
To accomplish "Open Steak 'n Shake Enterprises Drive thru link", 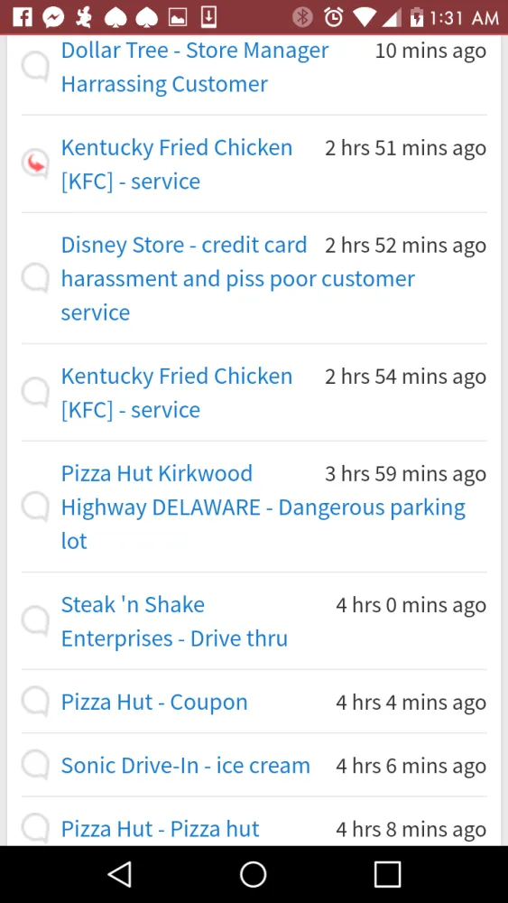I will (174, 621).
